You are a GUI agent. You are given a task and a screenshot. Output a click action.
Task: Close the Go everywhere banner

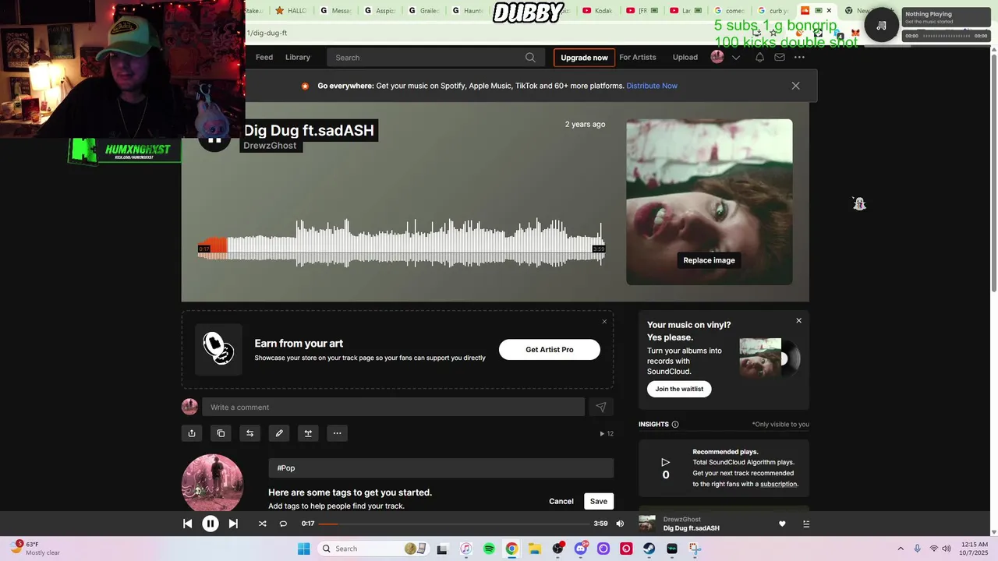tap(795, 86)
